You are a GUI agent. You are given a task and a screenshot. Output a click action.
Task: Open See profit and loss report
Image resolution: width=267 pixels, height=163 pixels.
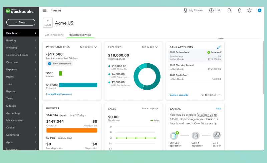59,94
